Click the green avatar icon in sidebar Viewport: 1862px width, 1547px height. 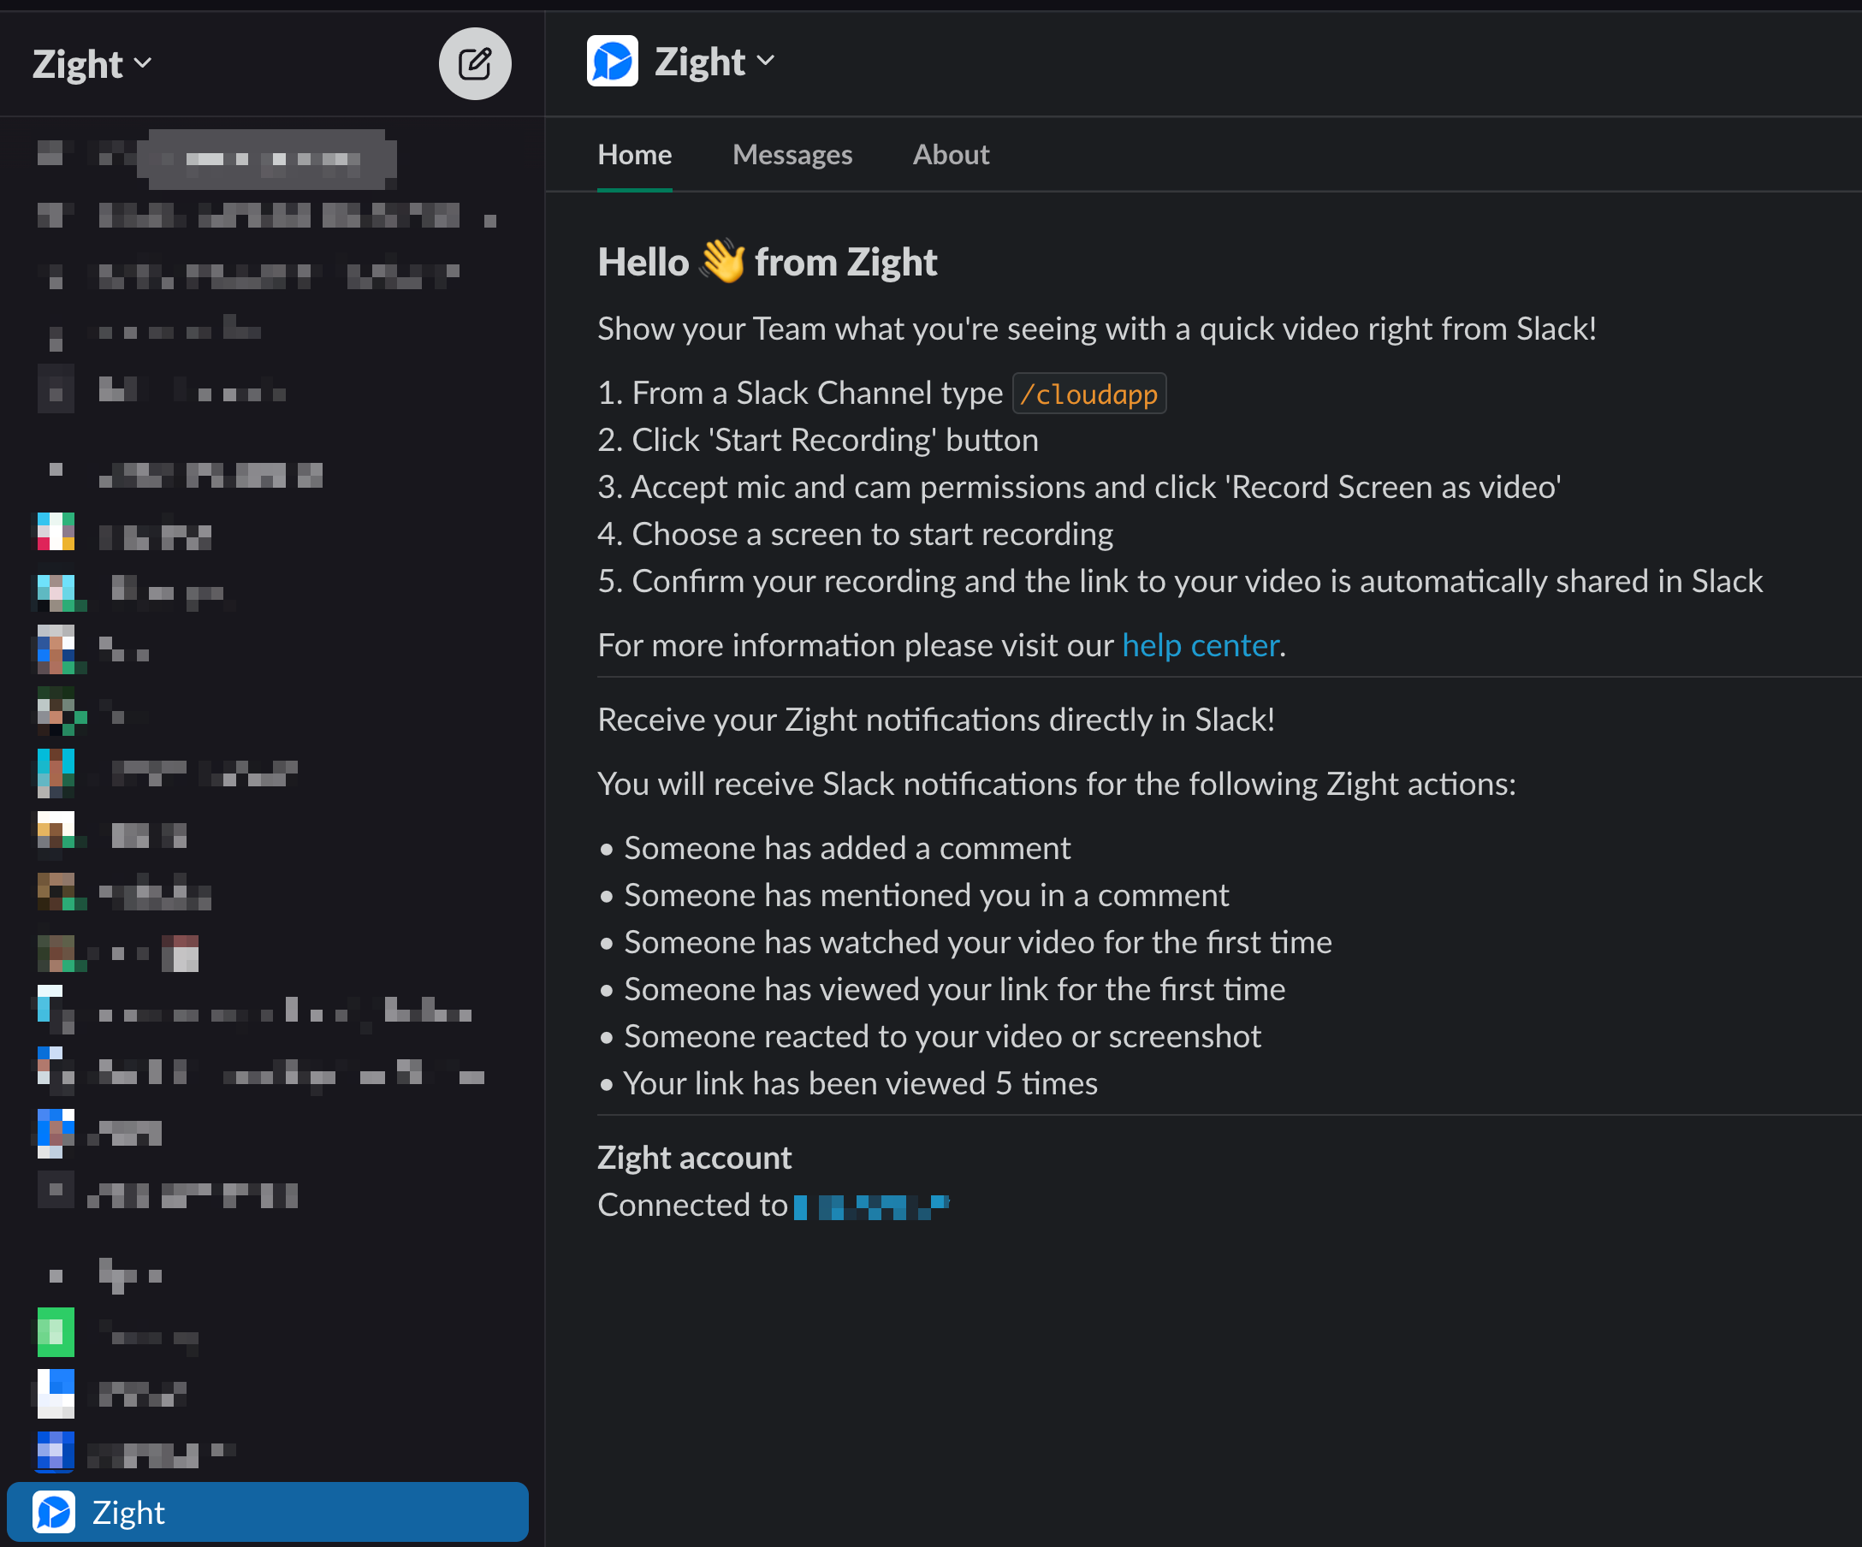tap(55, 1331)
